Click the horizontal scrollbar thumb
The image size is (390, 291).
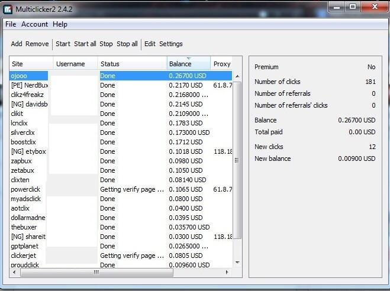click(96, 272)
